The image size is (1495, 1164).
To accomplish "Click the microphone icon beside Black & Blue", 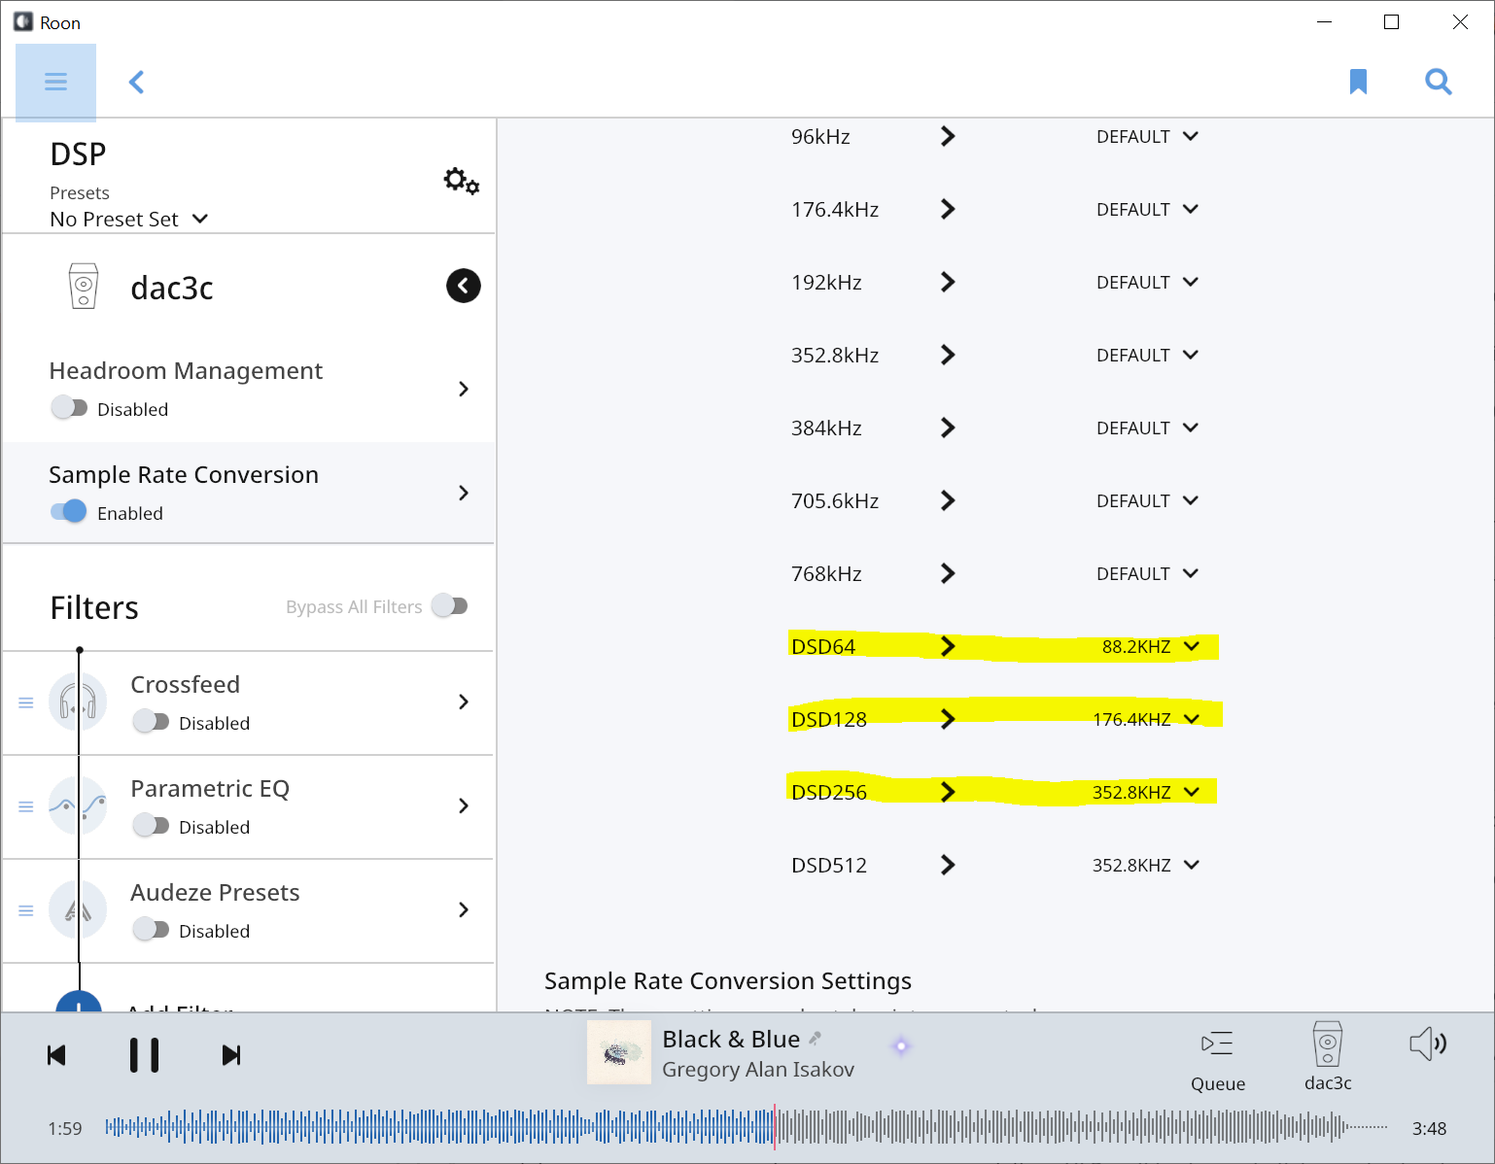I will tap(816, 1038).
